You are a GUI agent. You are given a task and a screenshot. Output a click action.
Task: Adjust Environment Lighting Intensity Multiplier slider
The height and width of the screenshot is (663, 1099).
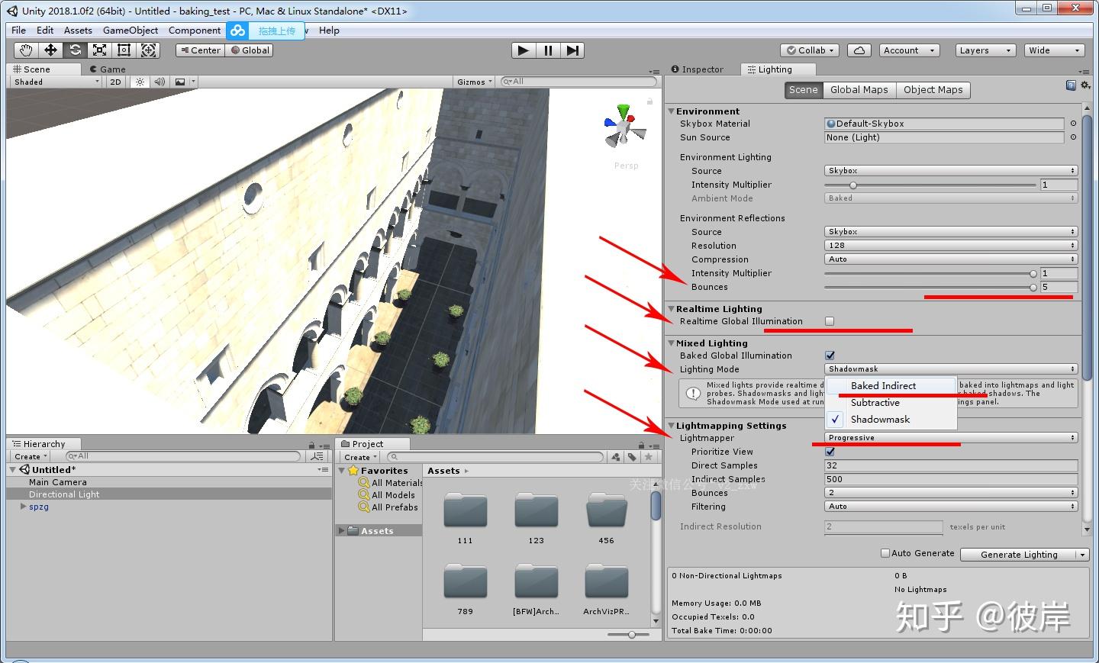click(x=930, y=185)
